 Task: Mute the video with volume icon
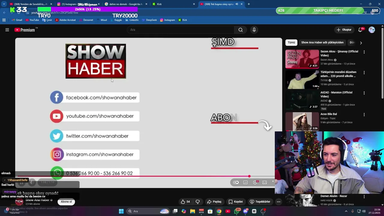32,182
